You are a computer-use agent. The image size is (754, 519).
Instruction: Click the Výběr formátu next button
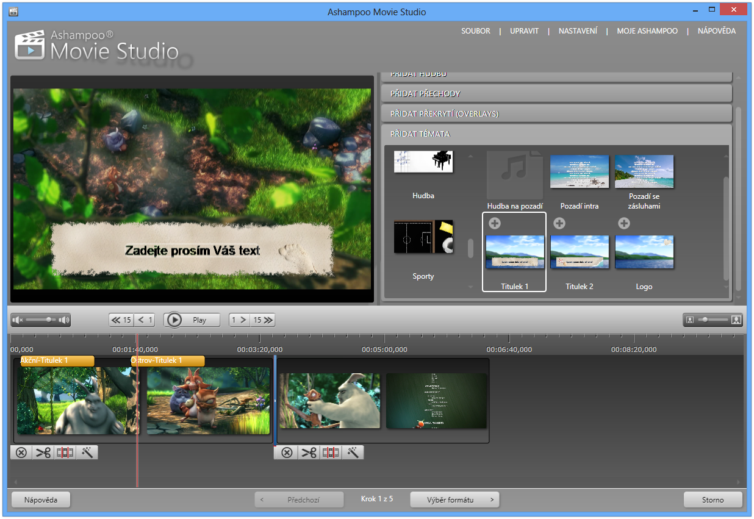coord(454,499)
